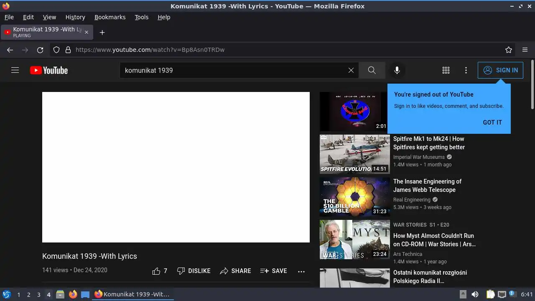Open 'Spitfire Mk1 to Mk24' title link
The image size is (535, 301).
[x=429, y=143]
